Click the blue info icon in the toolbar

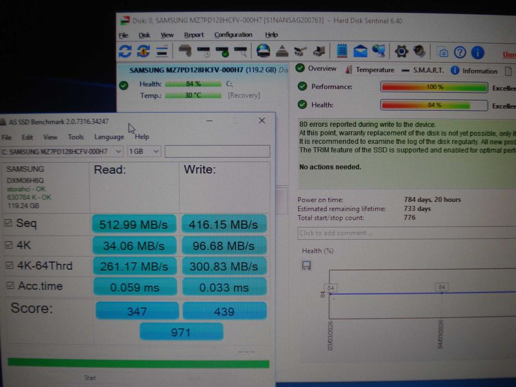(x=478, y=53)
